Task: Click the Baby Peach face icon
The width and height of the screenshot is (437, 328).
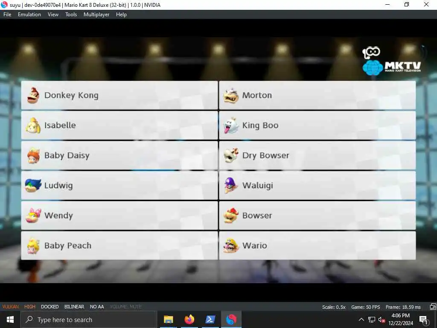Action: click(33, 246)
